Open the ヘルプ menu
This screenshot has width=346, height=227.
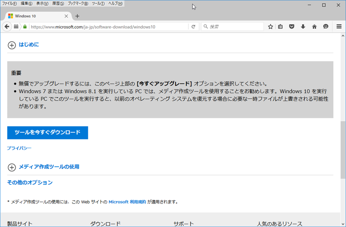(x=115, y=3)
